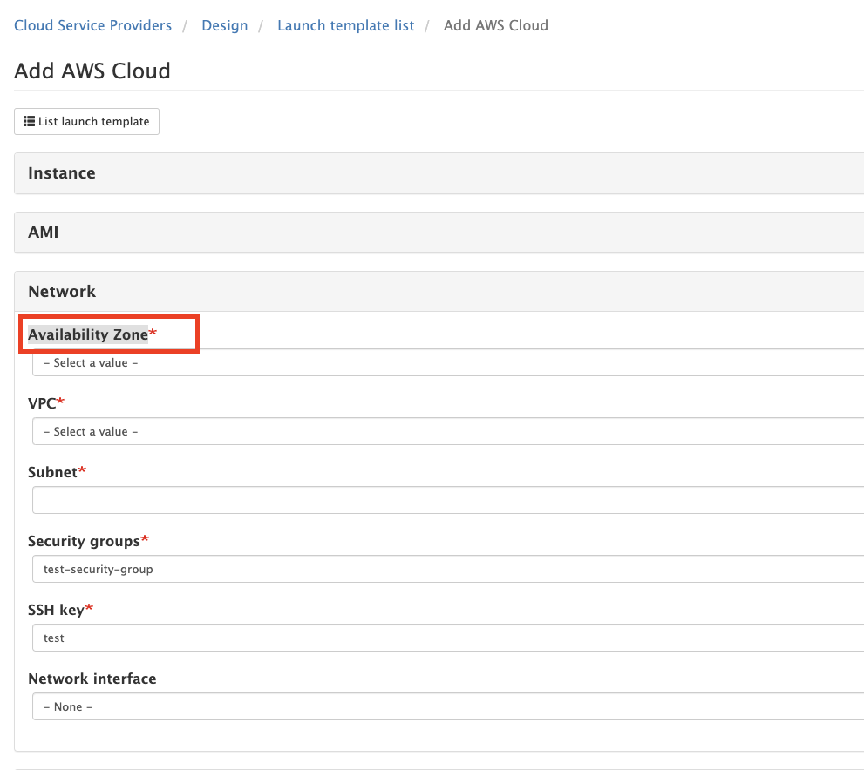864x770 pixels.
Task: Click the VPC field label
Action: pos(41,402)
